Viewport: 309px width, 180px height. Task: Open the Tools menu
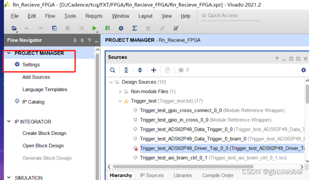coord(70,16)
